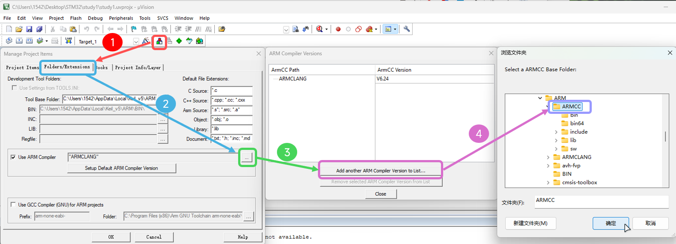Click Cancel in Manage Project Items
676x244 pixels.
154,237
